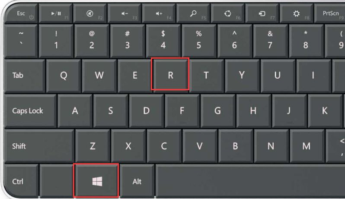Click the Esc key
This screenshot has width=345, height=199.
(21, 13)
